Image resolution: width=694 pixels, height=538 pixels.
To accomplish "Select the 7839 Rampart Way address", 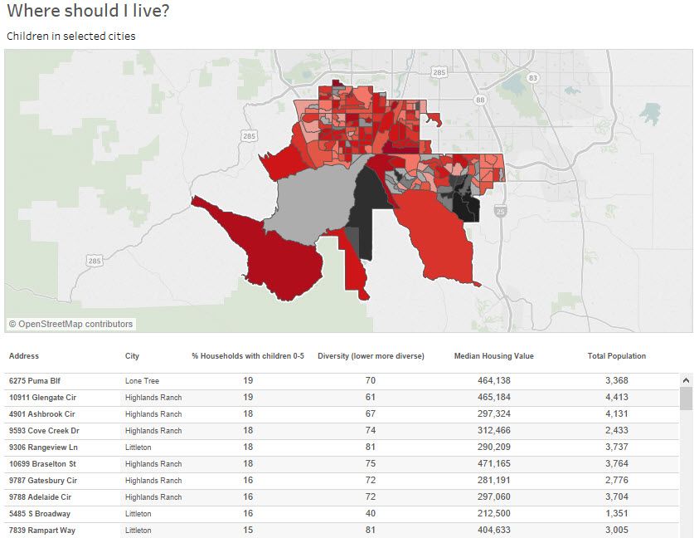I will [x=42, y=531].
